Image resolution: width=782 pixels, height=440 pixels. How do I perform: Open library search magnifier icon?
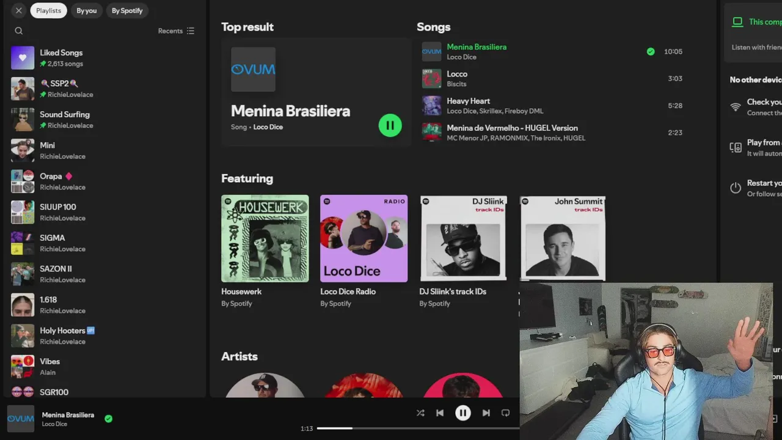(19, 31)
